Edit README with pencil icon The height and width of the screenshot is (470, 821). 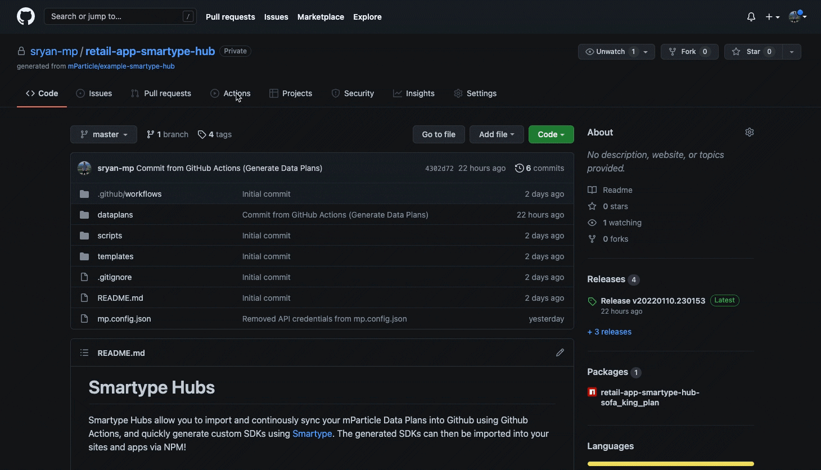pos(560,352)
